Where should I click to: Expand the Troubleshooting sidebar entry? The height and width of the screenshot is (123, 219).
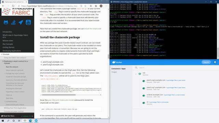pyautogui.click(x=5, y=101)
